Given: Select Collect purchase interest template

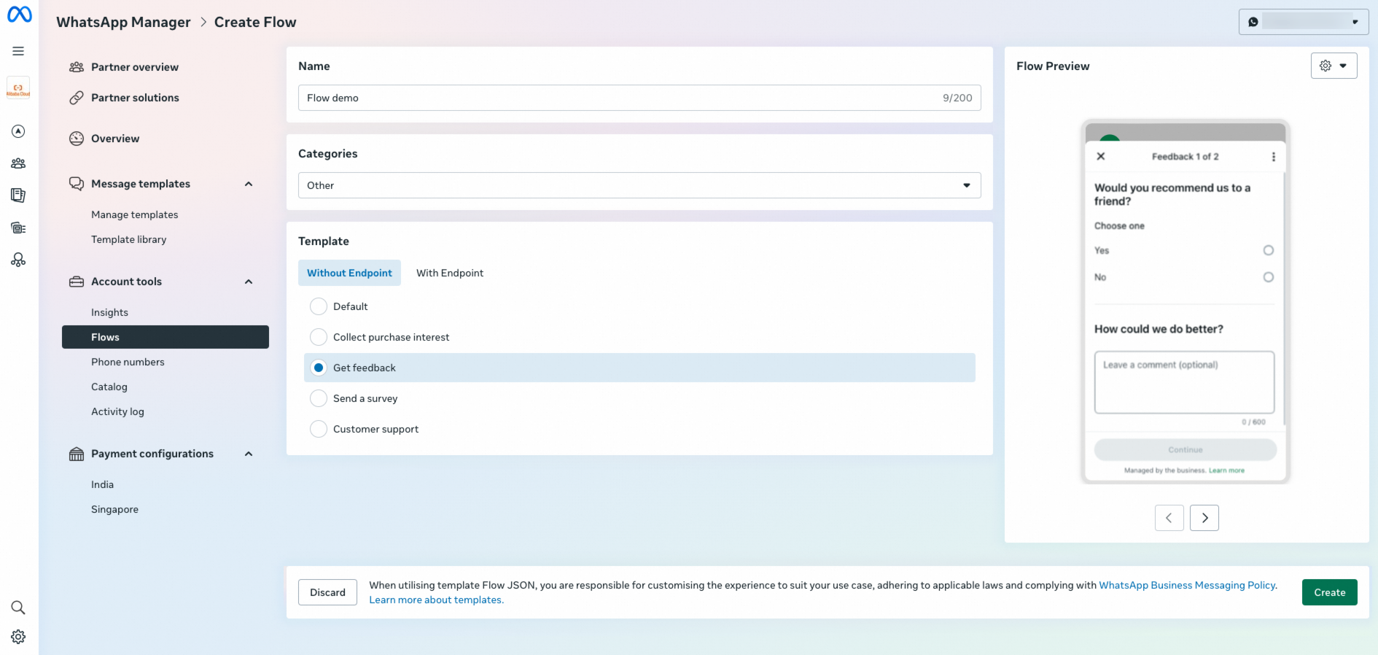Looking at the screenshot, I should tap(319, 337).
